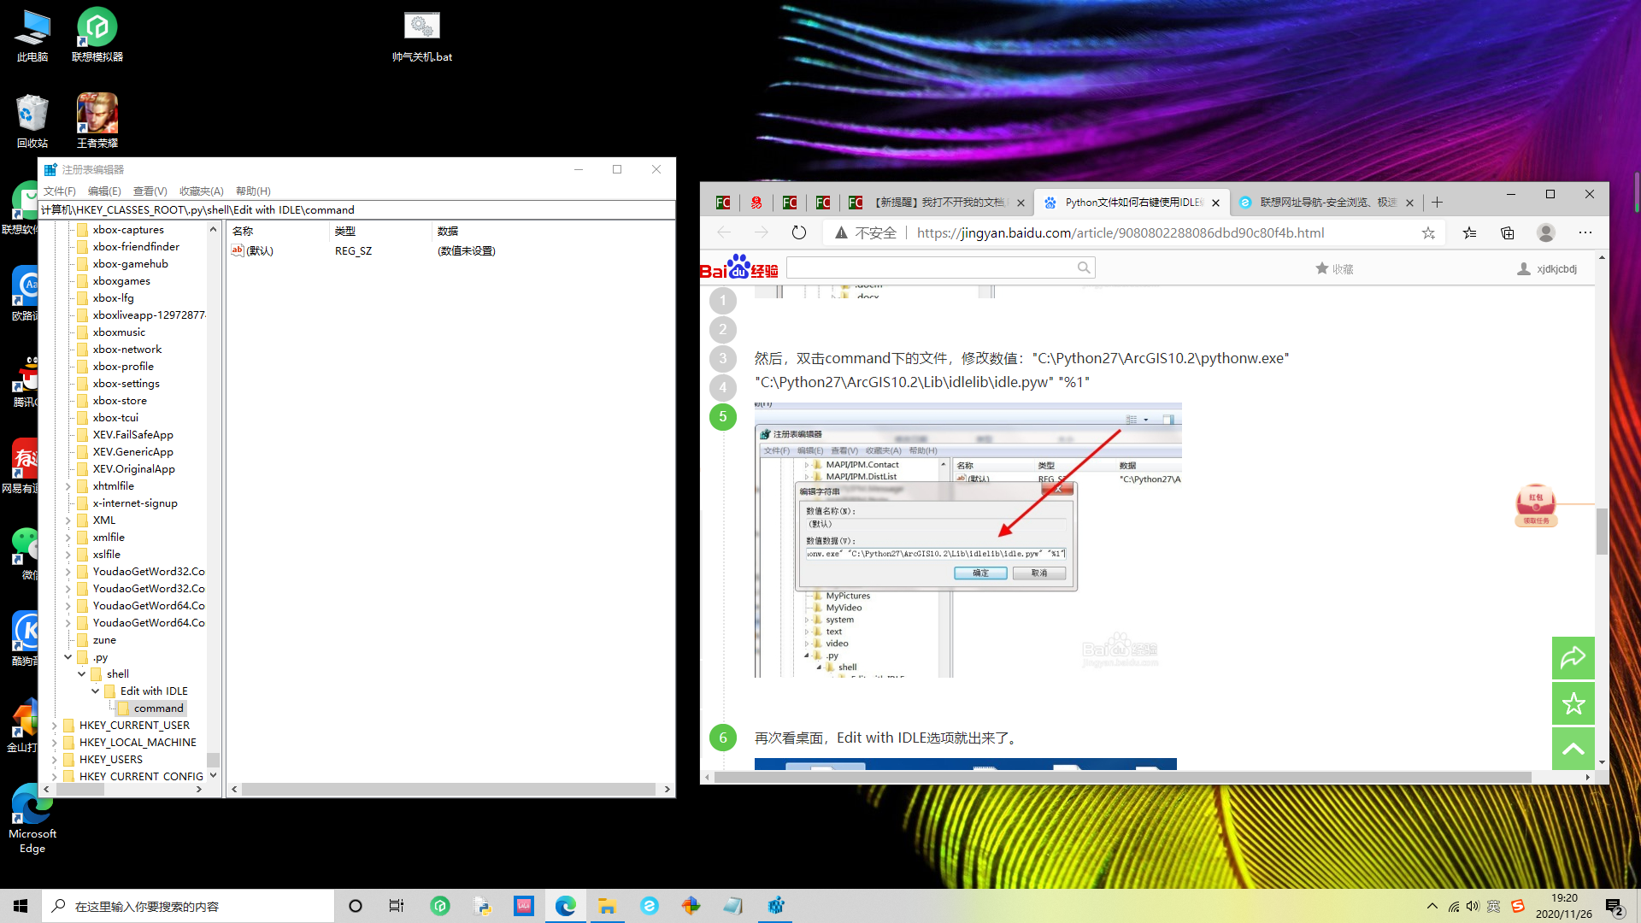This screenshot has height=923, width=1641.
Task: Click the search magnifier in Baidu search box
Action: [x=1084, y=267]
